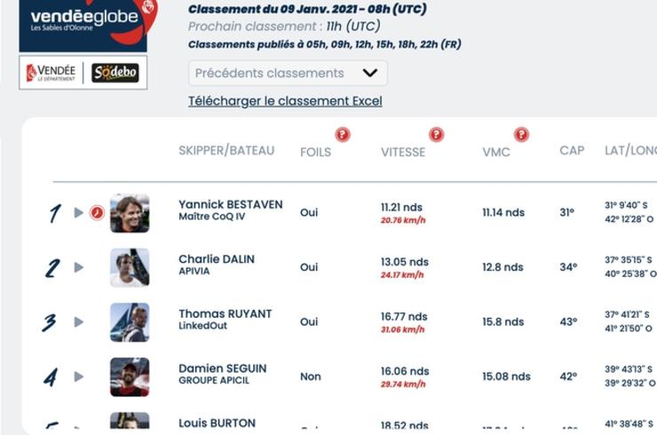Click the VITESSE help question mark icon
657x435 pixels.
click(x=436, y=135)
